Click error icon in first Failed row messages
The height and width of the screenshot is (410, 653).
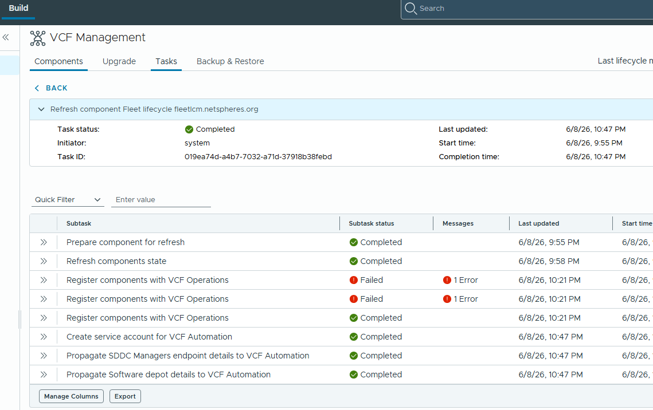click(x=447, y=280)
